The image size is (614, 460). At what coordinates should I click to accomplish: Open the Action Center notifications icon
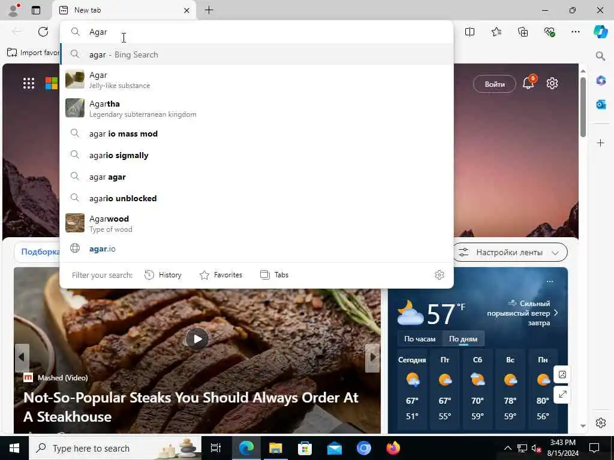(594, 448)
